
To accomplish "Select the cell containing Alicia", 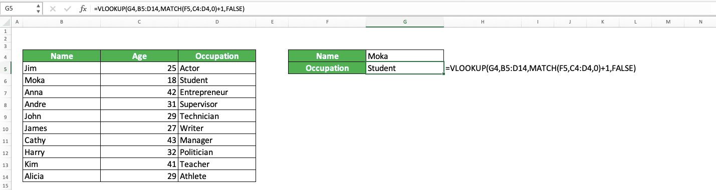I will click(x=62, y=176).
